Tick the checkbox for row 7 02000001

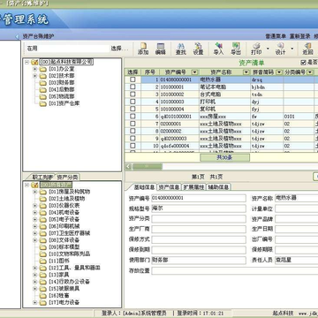tap(132, 124)
